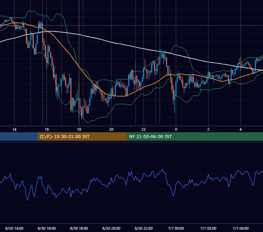This screenshot has width=263, height=232.
Task: Select the 6/30 22:00 date label
Action: click(x=144, y=228)
